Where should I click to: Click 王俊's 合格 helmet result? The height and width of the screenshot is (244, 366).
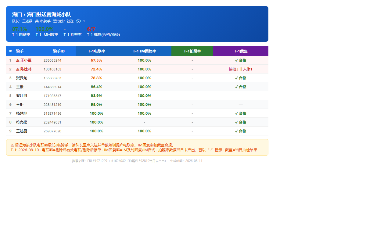(241, 87)
